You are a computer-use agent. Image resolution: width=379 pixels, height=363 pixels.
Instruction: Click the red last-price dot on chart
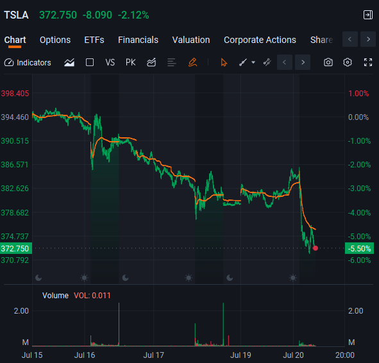coord(316,248)
